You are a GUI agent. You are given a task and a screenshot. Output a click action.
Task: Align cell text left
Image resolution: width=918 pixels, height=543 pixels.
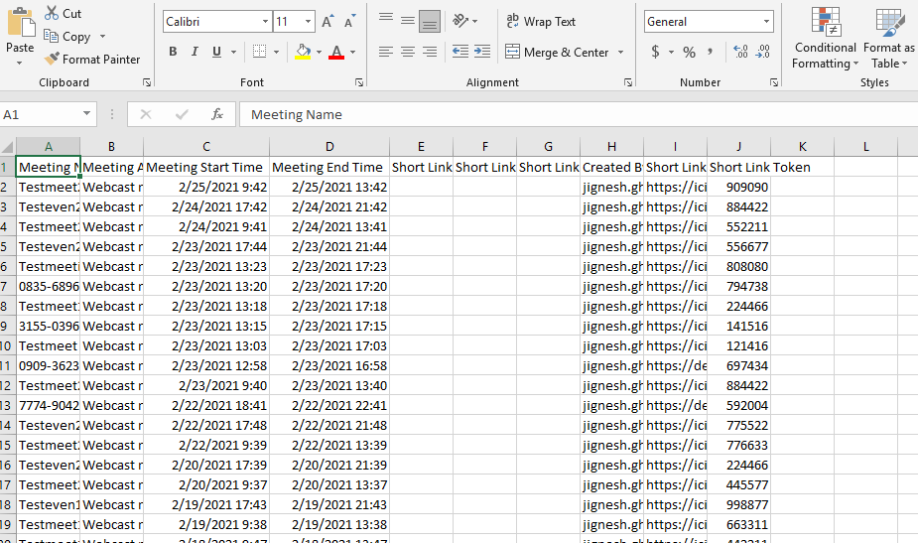tap(386, 52)
